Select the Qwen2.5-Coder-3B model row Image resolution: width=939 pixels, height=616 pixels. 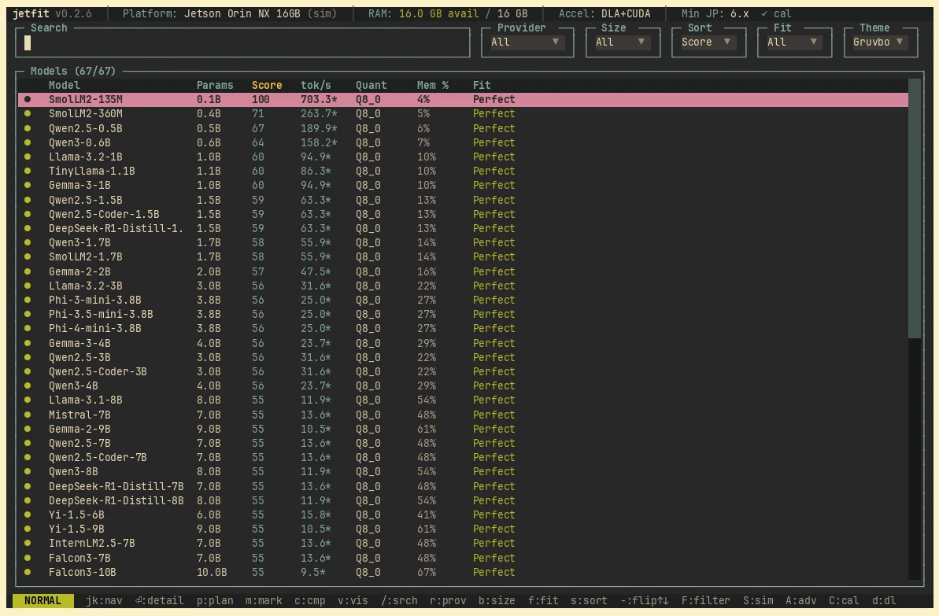(x=463, y=371)
